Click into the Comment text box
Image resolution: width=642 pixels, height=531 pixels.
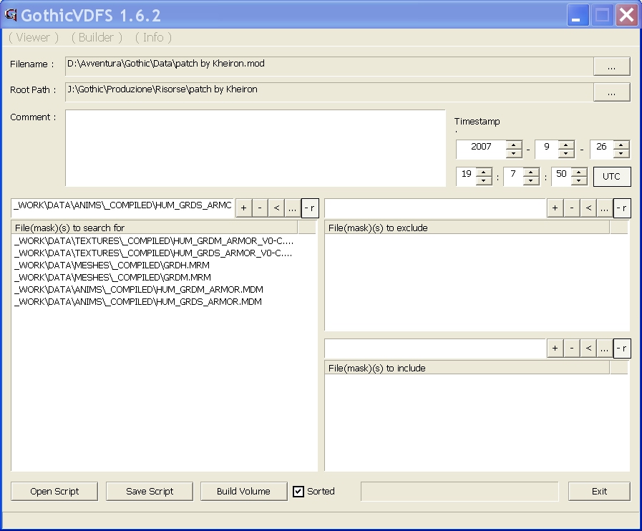point(255,148)
